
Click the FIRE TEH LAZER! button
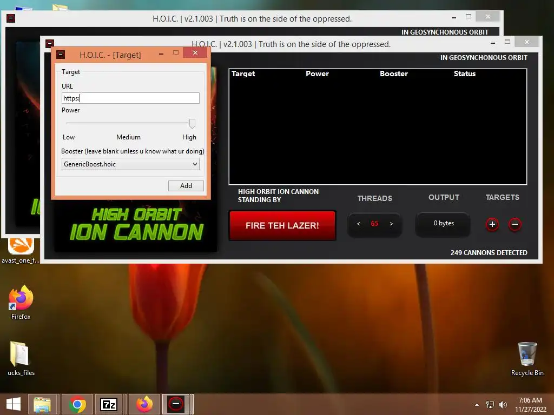tap(282, 225)
